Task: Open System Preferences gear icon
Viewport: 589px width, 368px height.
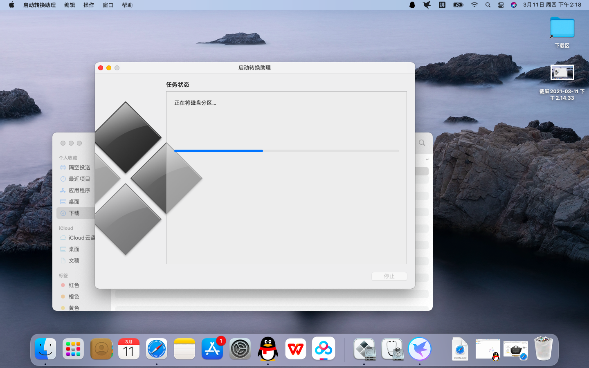Action: [240, 349]
